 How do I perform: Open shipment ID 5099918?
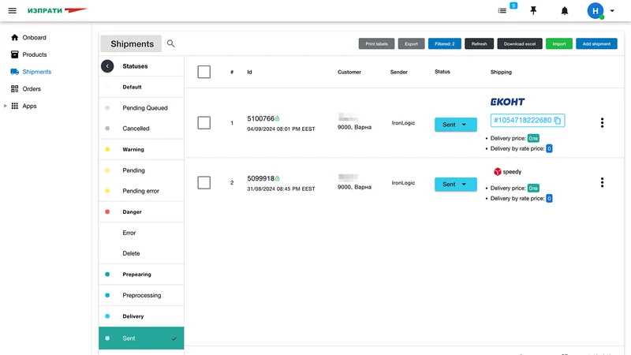[260, 178]
